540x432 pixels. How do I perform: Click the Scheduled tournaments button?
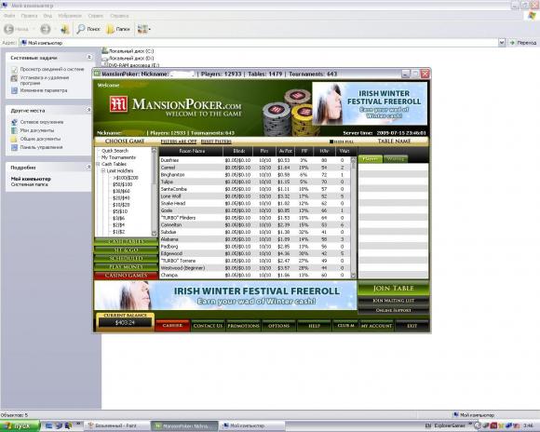tap(126, 259)
